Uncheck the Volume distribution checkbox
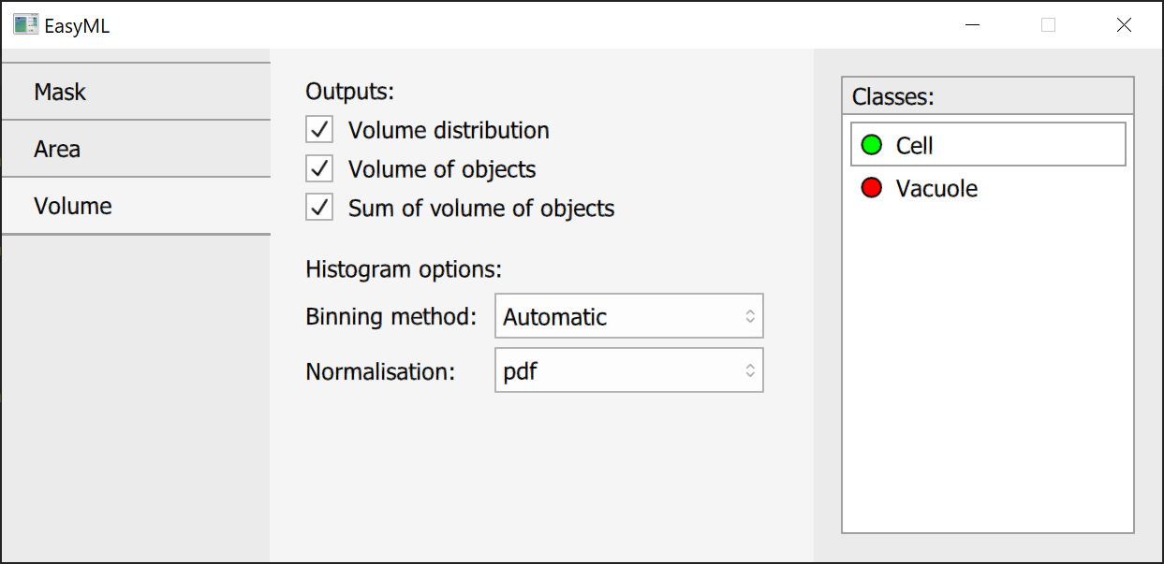 coord(320,130)
